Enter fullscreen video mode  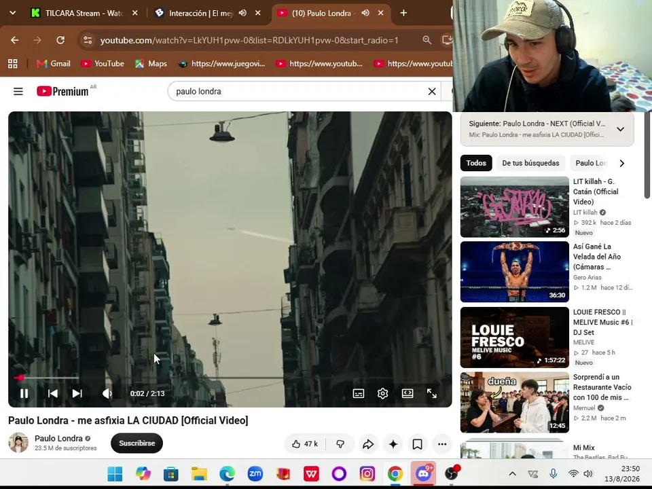[432, 393]
